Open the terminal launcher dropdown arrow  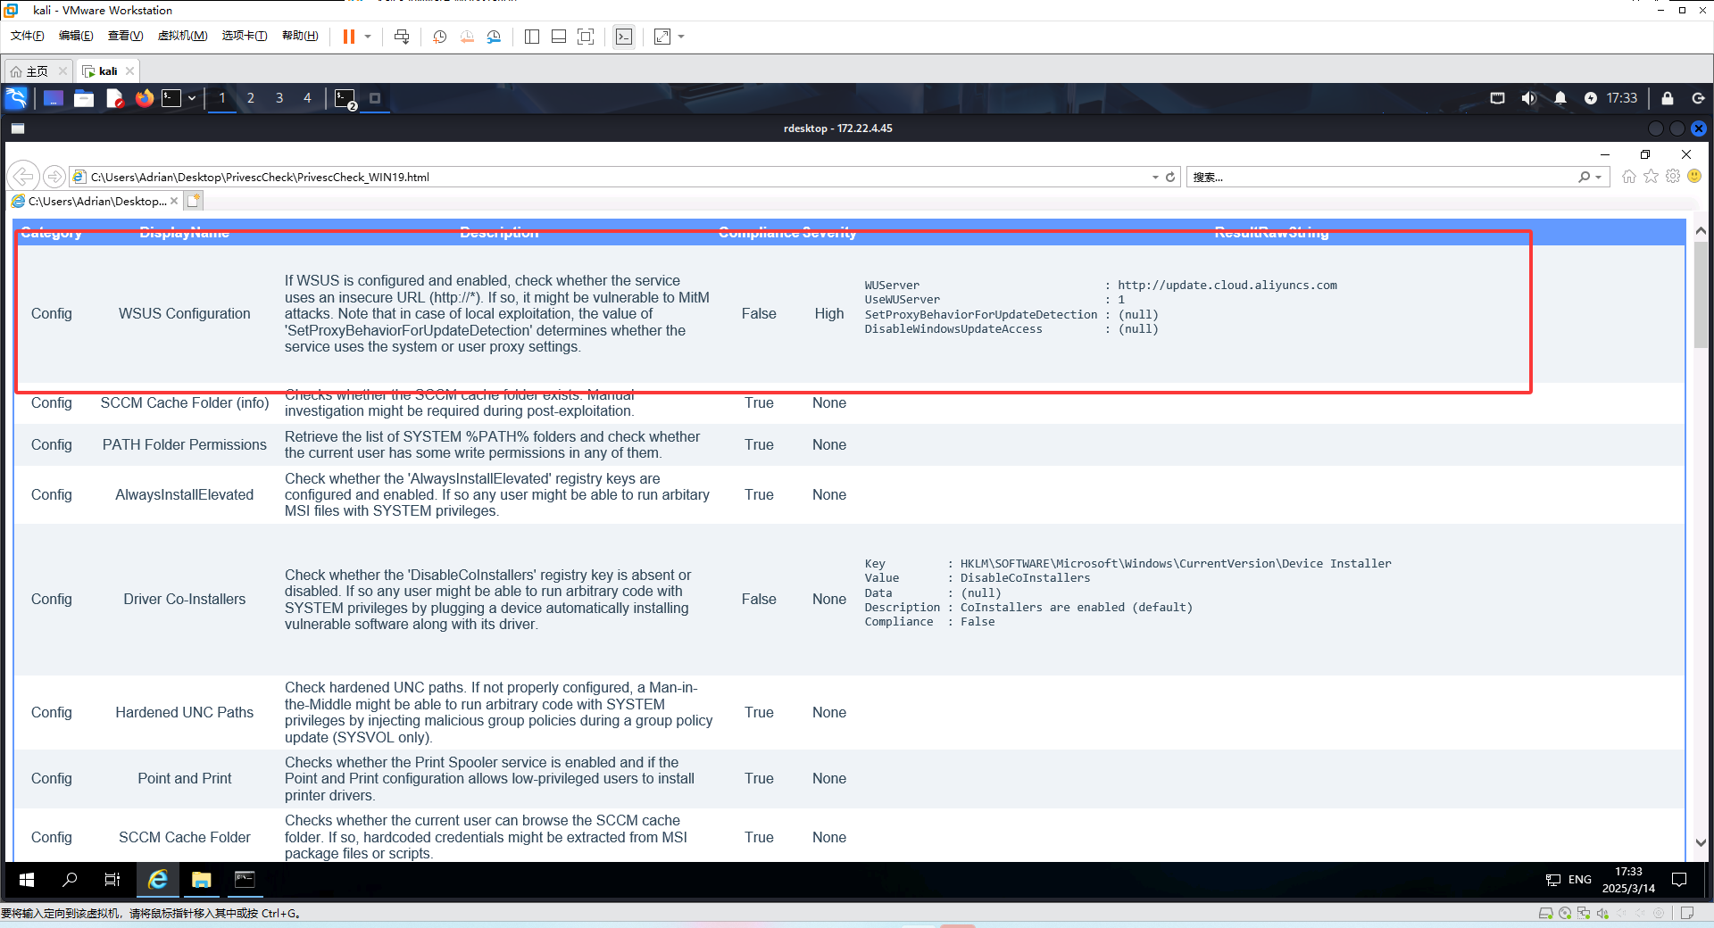tap(192, 98)
